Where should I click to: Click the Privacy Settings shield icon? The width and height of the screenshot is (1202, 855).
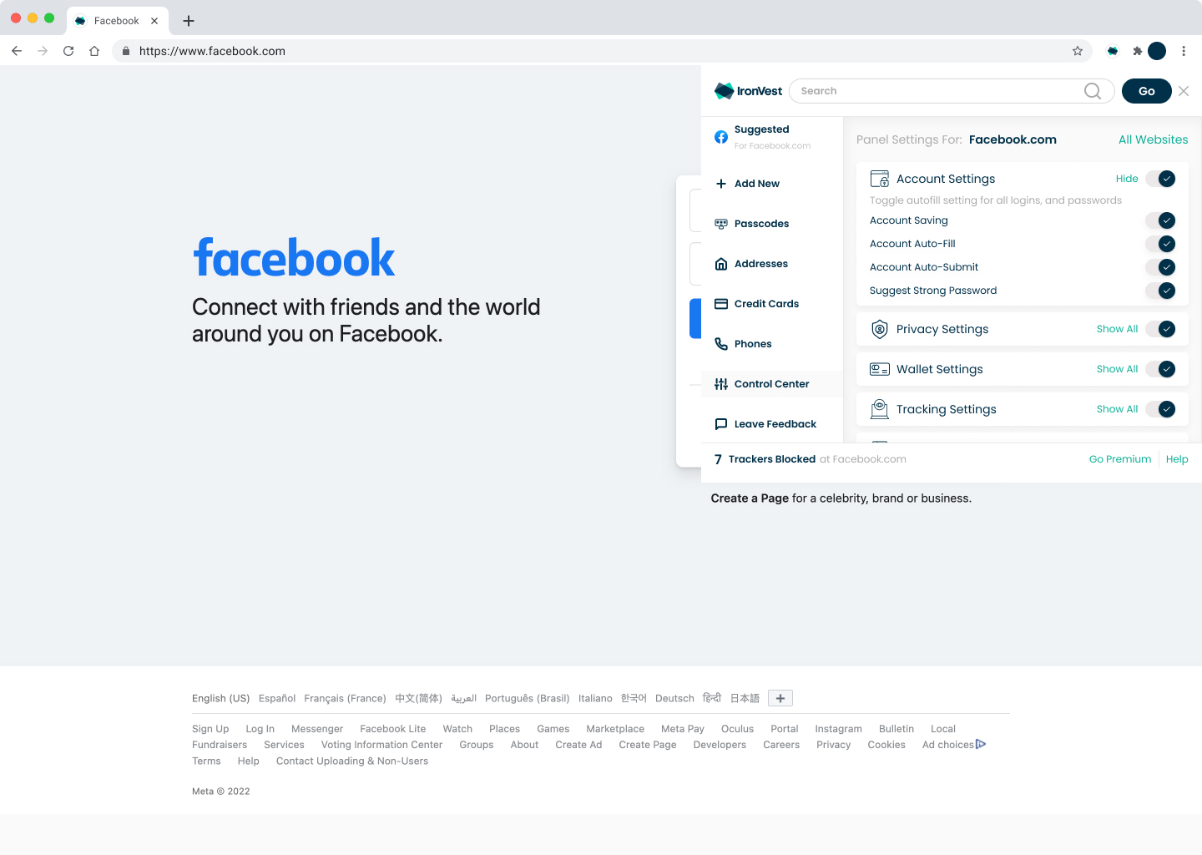pos(880,329)
